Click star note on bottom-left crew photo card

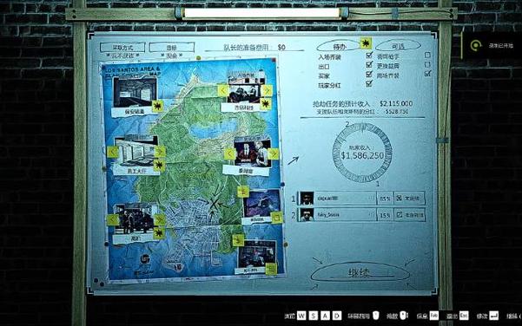coord(159,233)
